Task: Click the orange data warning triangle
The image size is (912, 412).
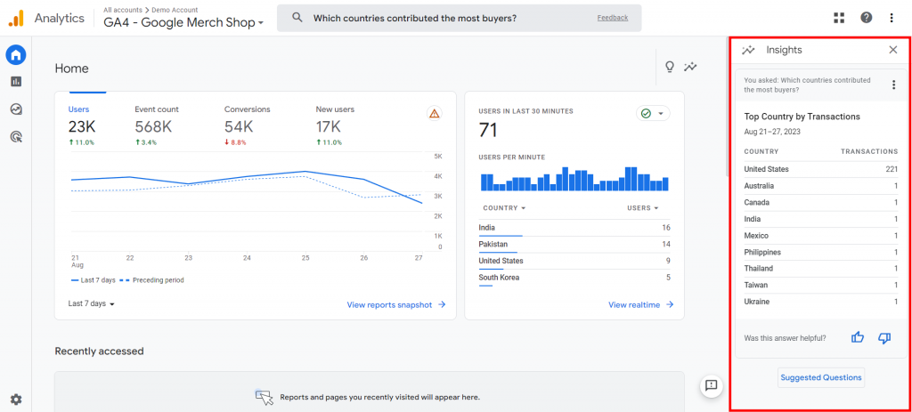Action: click(435, 113)
